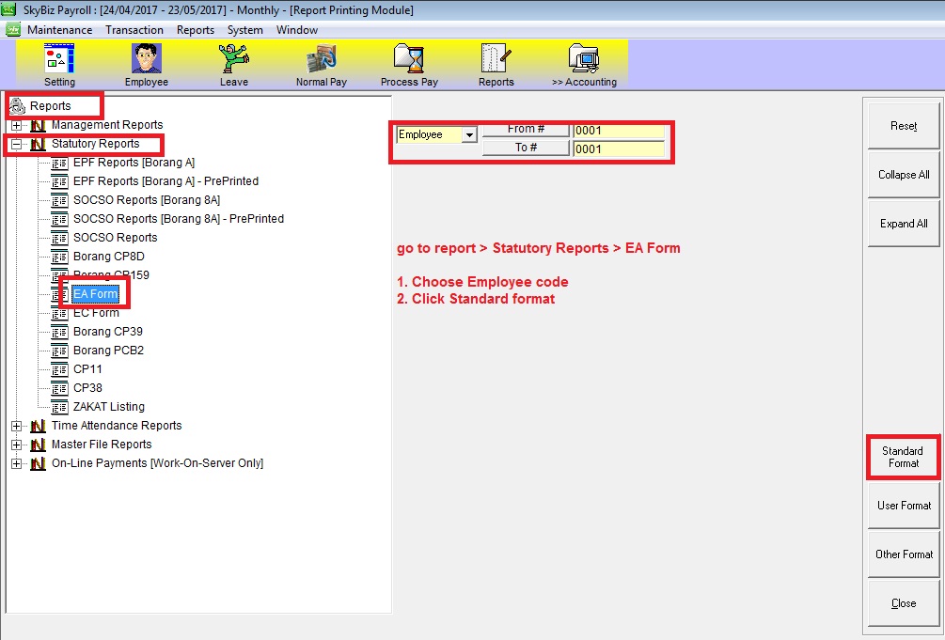
Task: Select Borang CP39 report
Action: point(107,332)
